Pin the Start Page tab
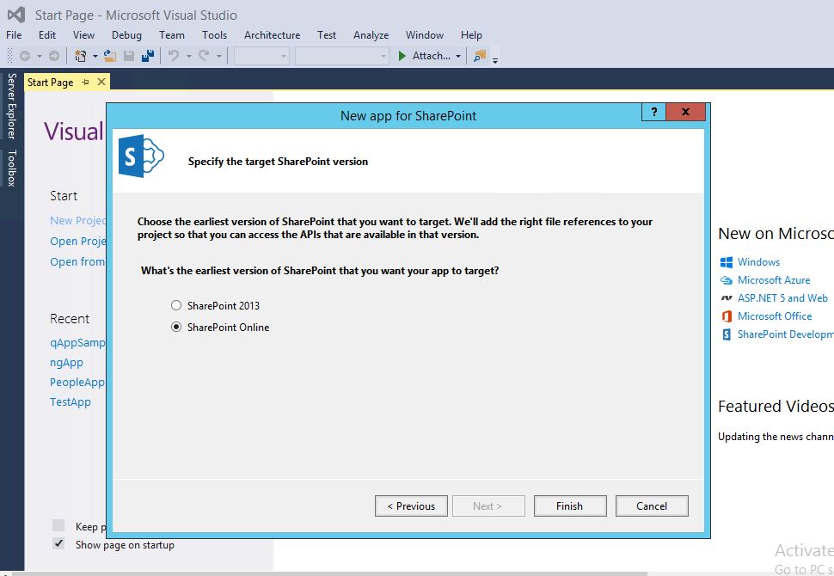Viewport: 834px width, 576px height. pos(85,82)
